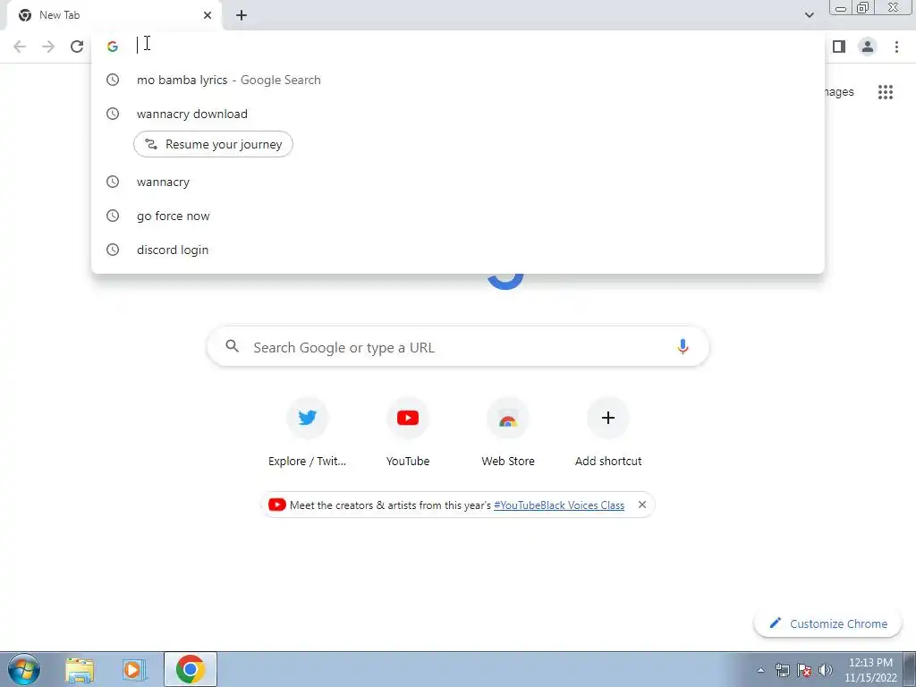The width and height of the screenshot is (916, 687).
Task: Dismiss the YouTube Black Voices promo
Action: coord(642,505)
